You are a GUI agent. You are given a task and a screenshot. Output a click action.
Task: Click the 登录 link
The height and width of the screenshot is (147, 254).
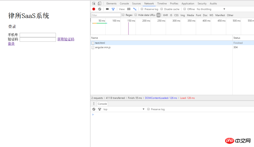pyautogui.click(x=11, y=43)
